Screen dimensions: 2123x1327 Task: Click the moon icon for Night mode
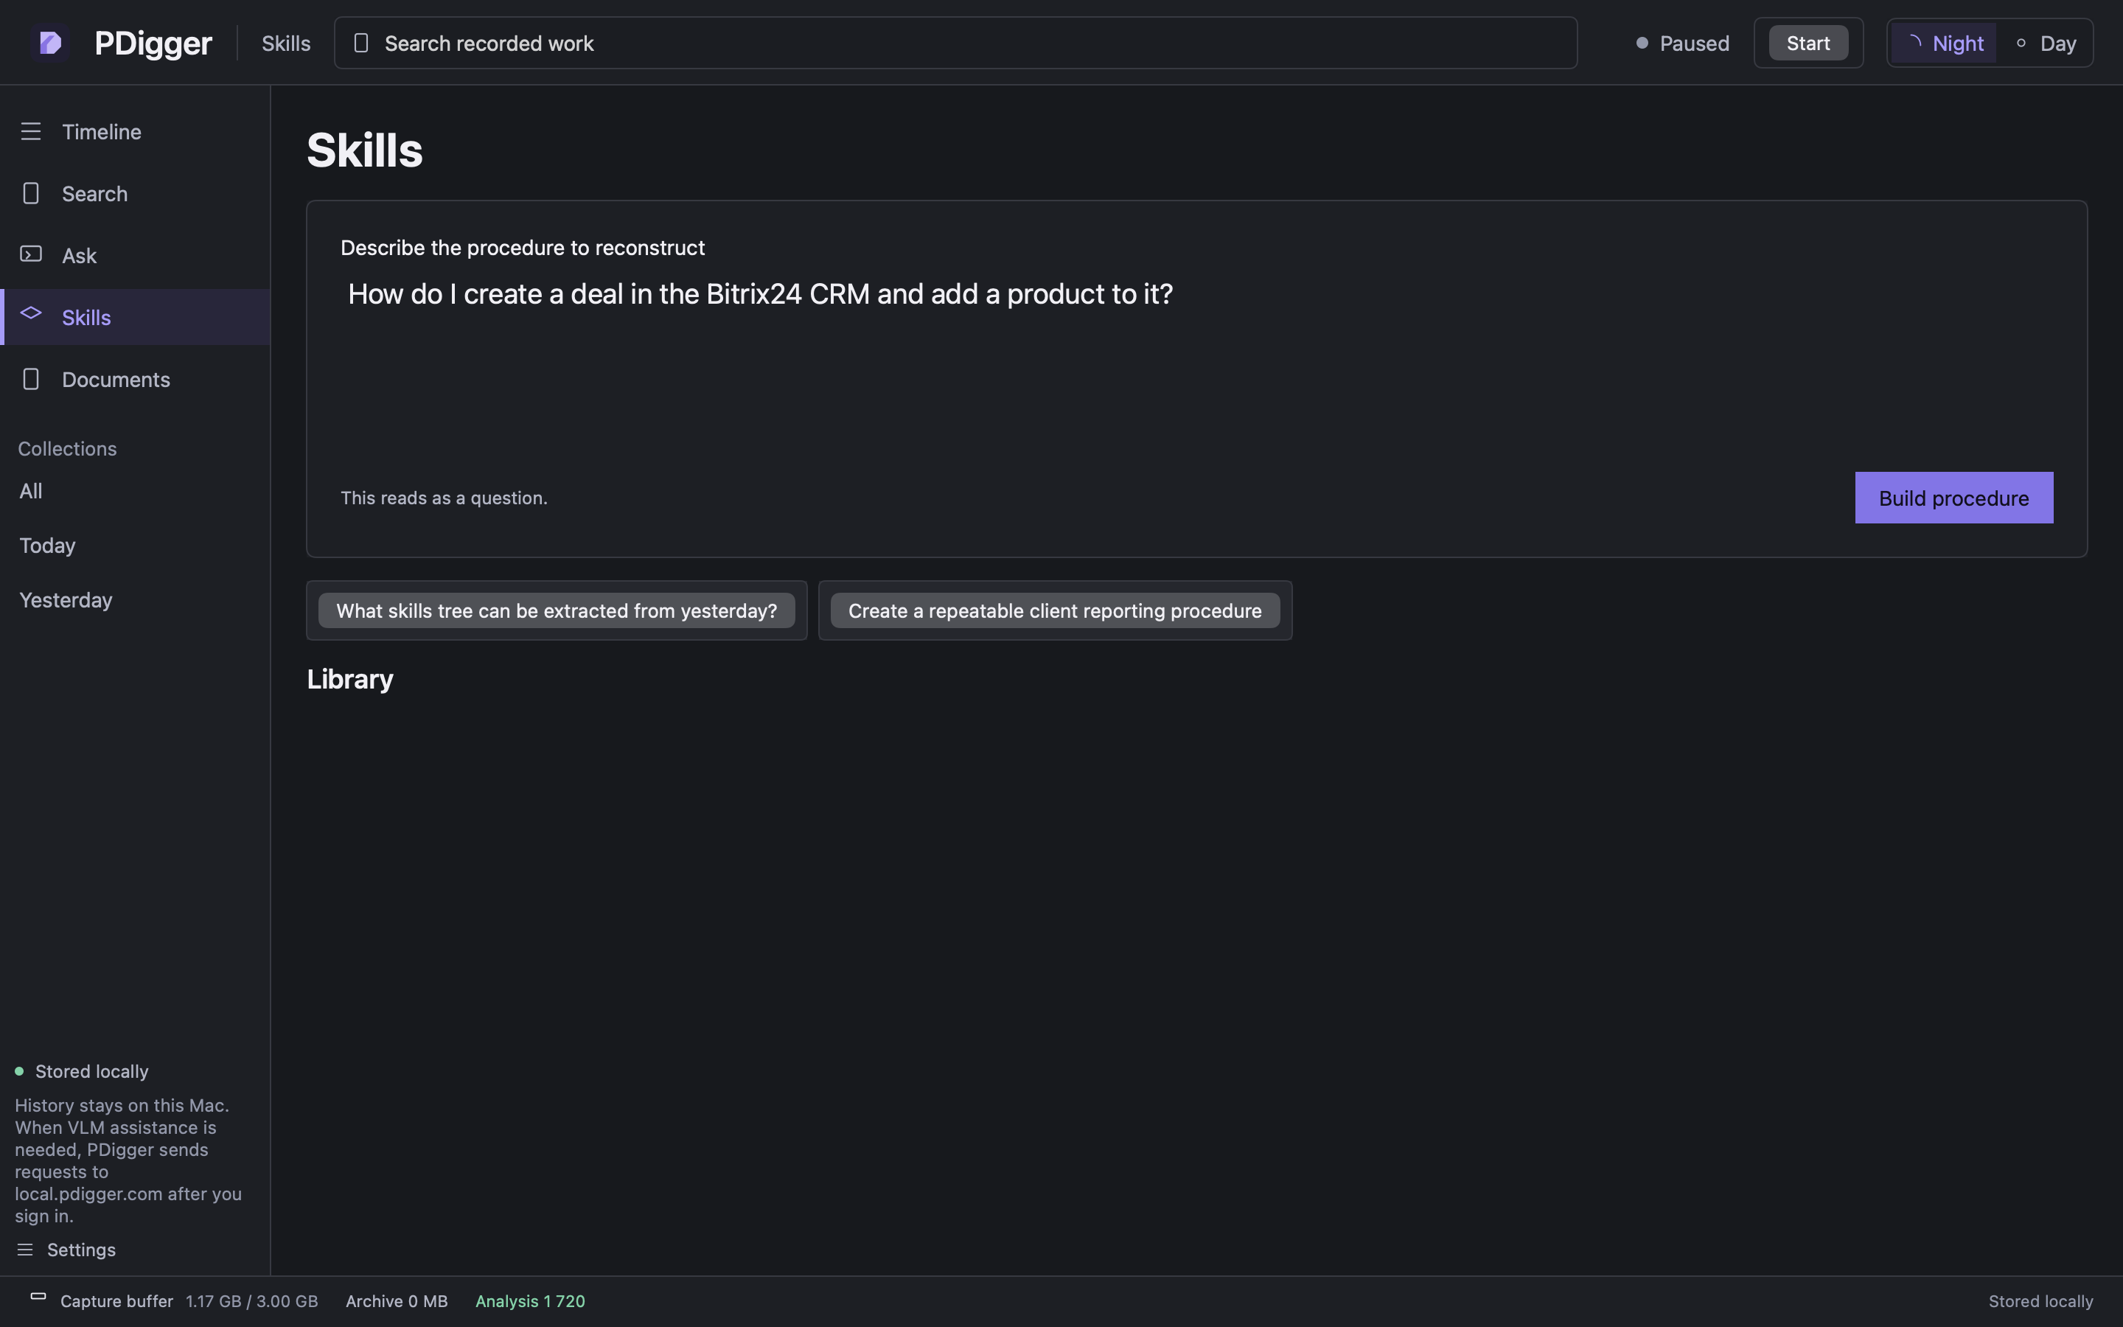click(1914, 42)
